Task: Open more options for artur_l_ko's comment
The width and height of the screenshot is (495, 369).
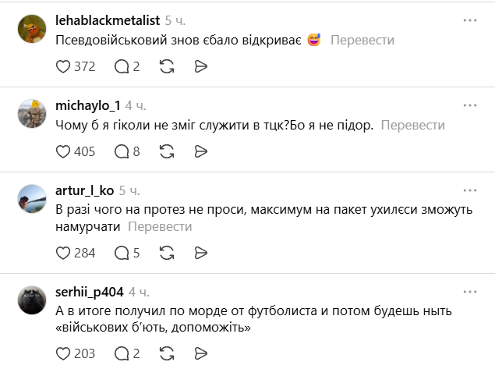Action: coord(470,190)
